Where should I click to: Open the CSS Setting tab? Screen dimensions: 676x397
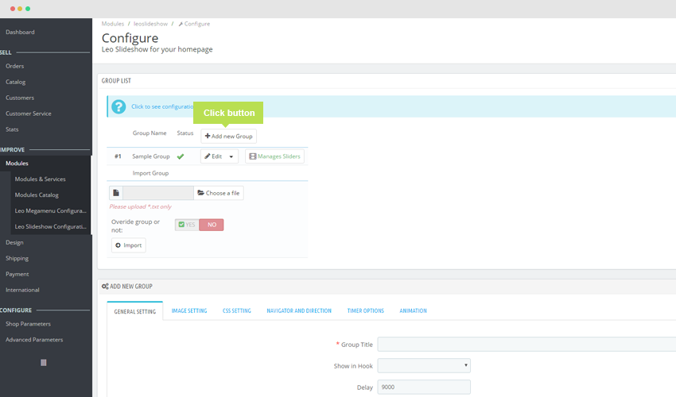pyautogui.click(x=237, y=311)
